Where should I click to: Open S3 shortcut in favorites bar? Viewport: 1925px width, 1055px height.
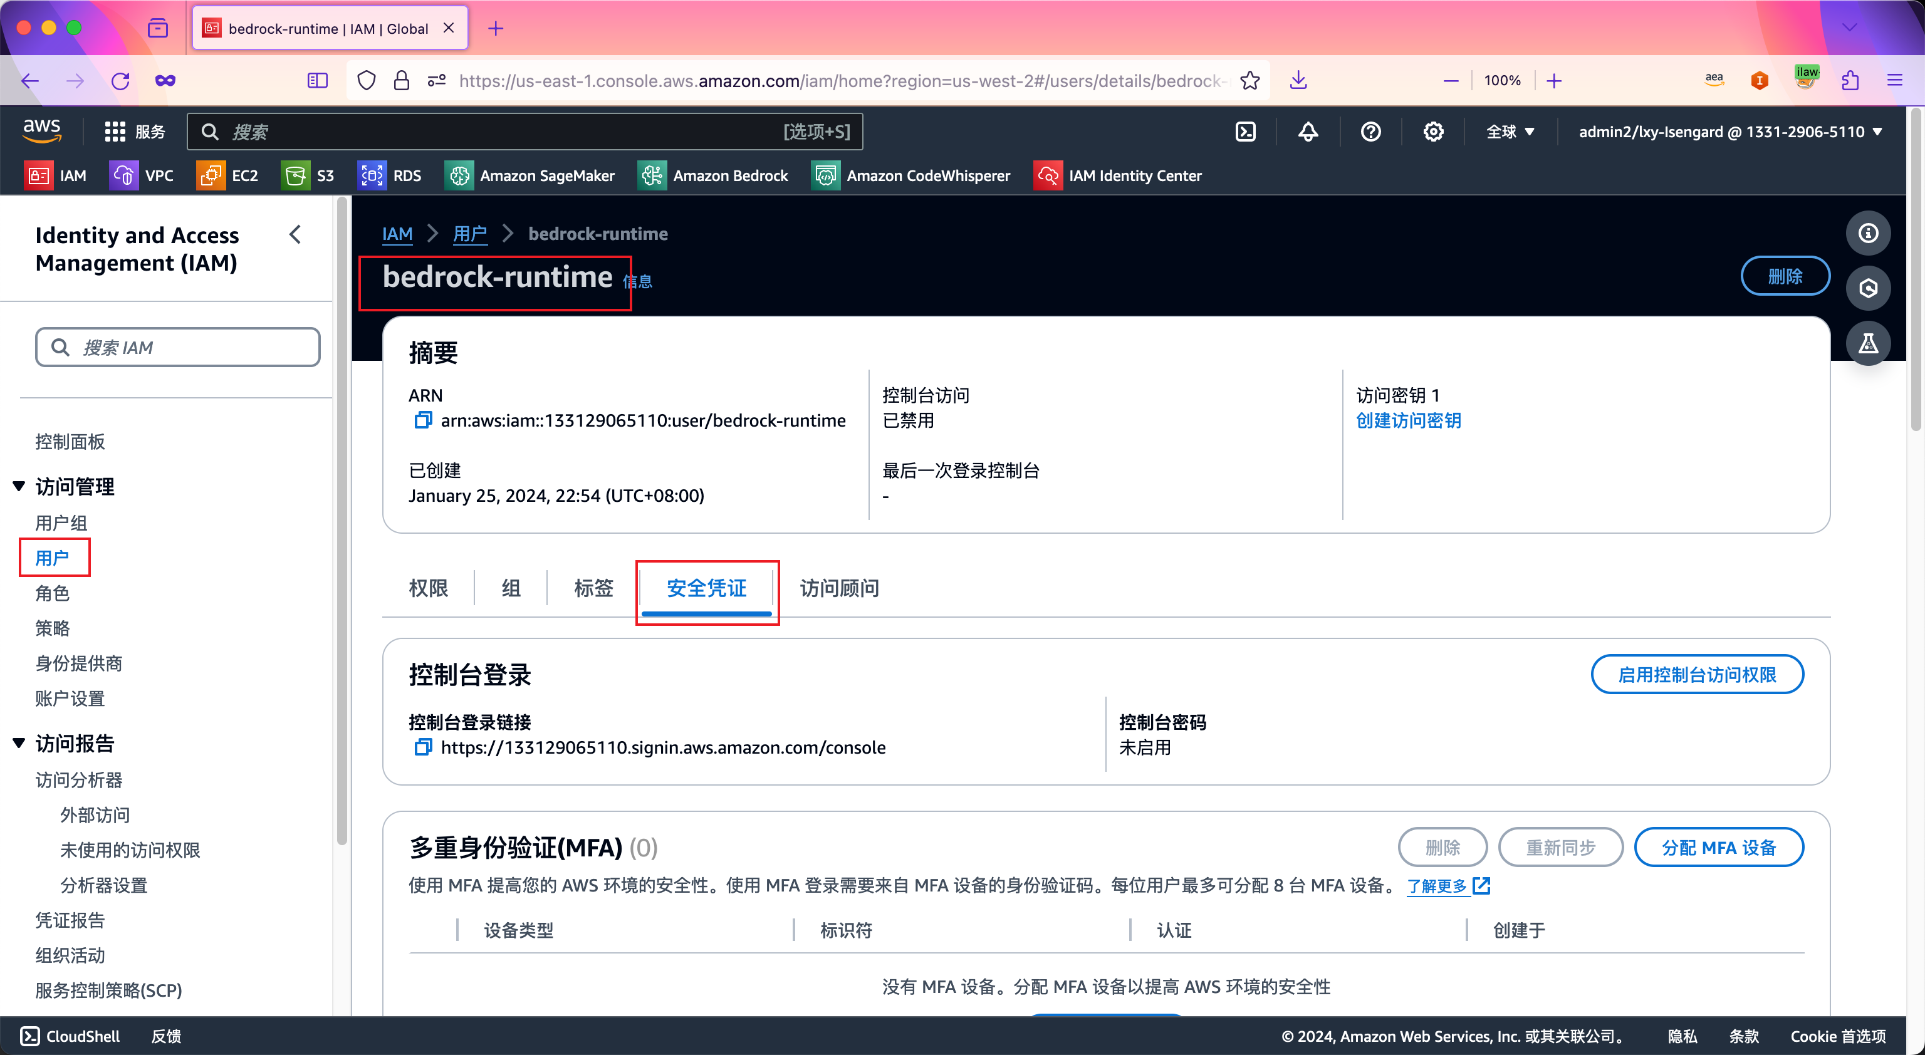308,175
